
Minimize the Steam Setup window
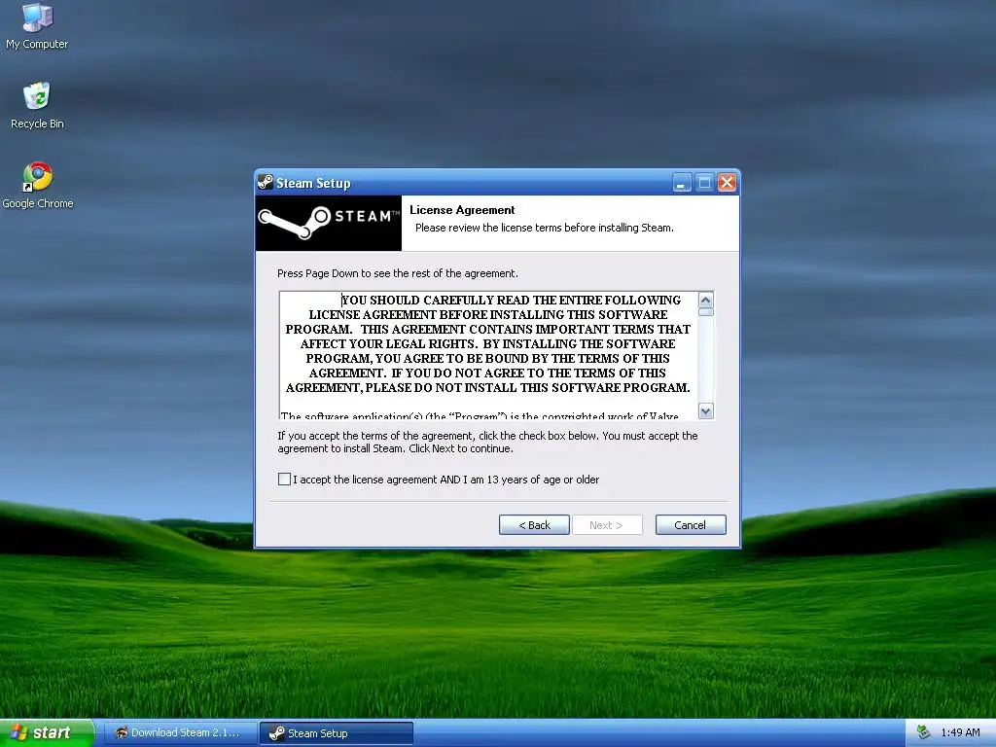coord(682,183)
